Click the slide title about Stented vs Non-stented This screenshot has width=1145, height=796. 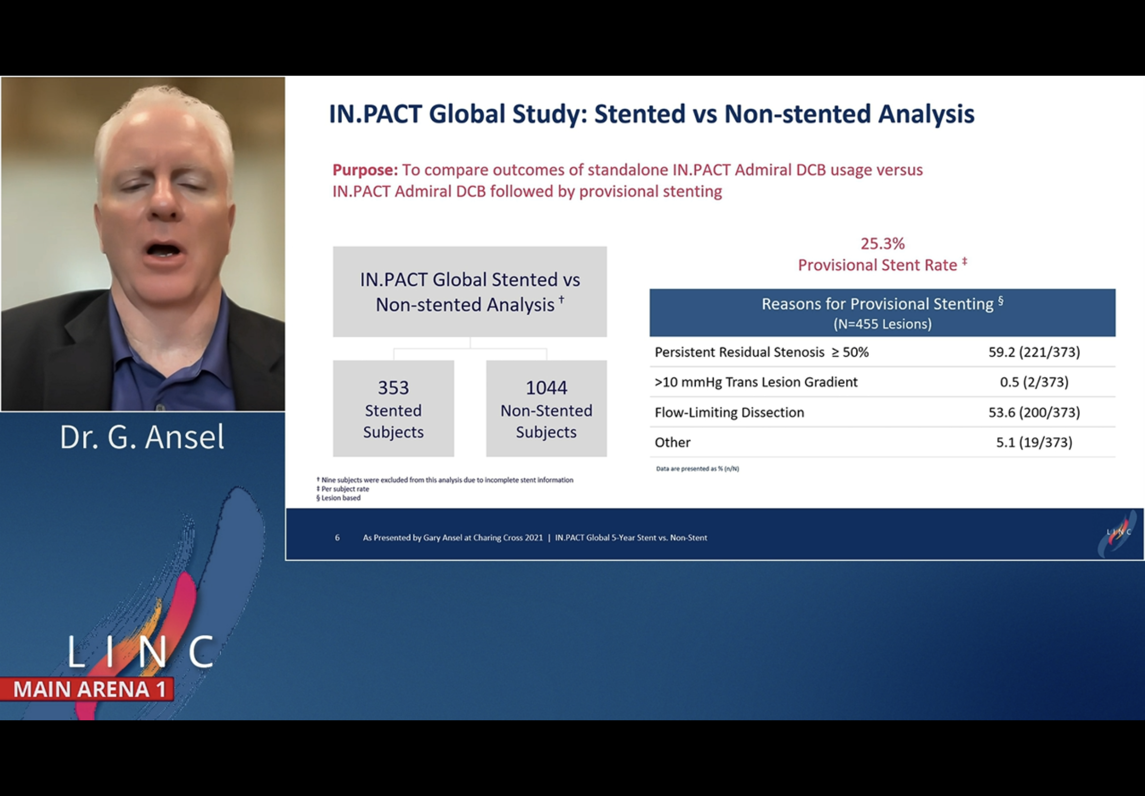point(651,114)
